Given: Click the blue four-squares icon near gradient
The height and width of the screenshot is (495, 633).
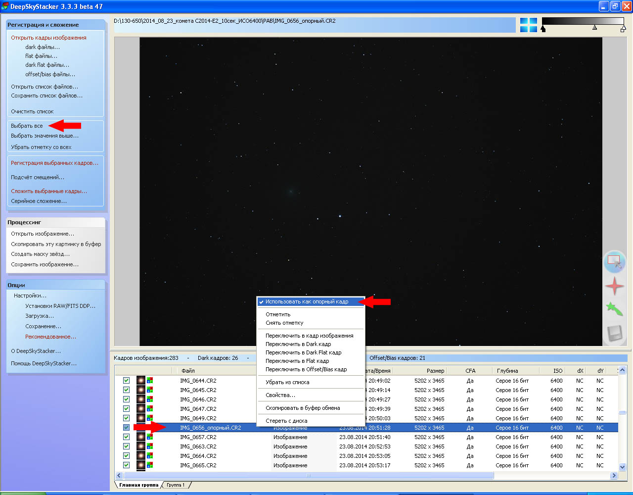Looking at the screenshot, I should click(x=528, y=25).
